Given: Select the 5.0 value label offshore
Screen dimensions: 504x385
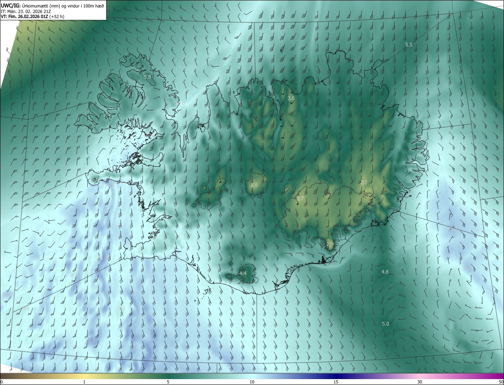Looking at the screenshot, I should 385,324.
